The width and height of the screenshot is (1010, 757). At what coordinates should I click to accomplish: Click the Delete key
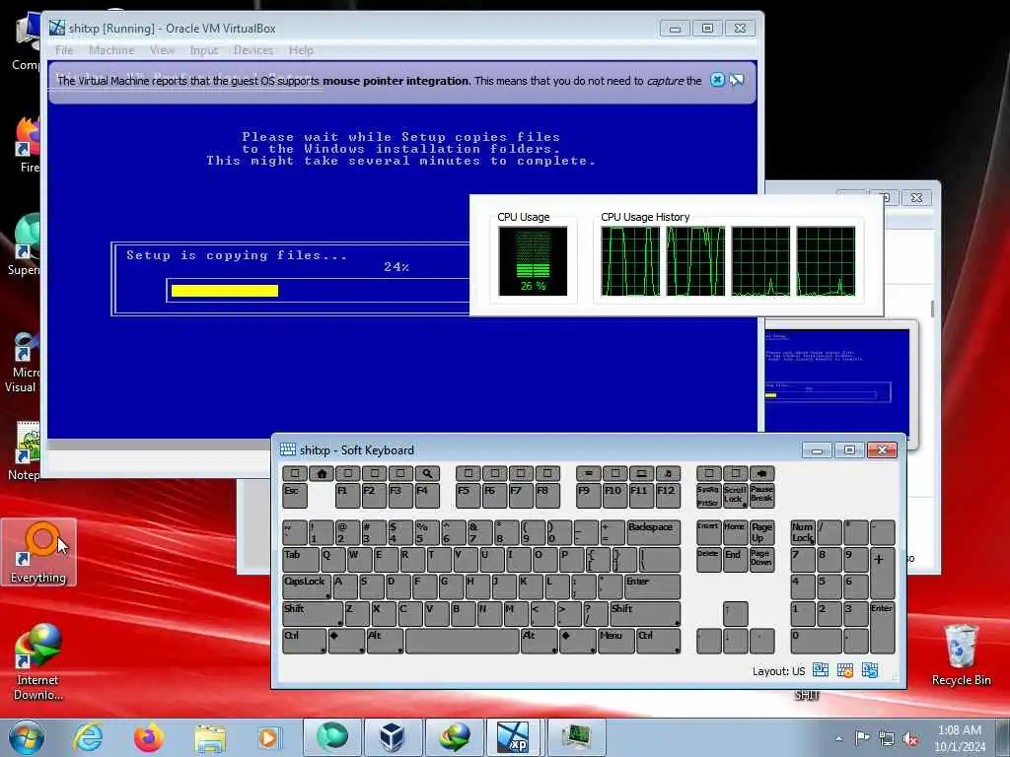pos(708,560)
